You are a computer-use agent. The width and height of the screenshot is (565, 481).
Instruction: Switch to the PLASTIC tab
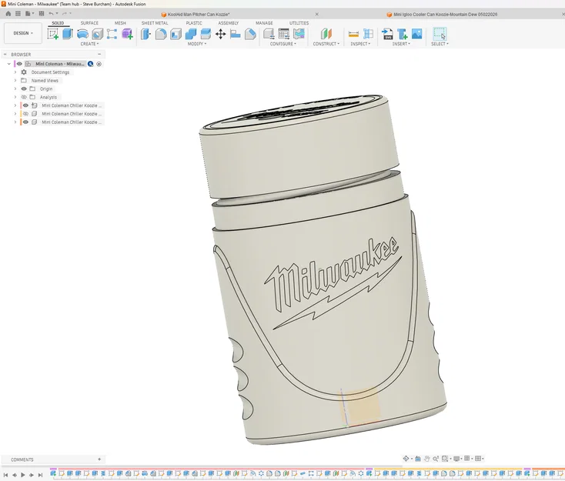tap(194, 23)
